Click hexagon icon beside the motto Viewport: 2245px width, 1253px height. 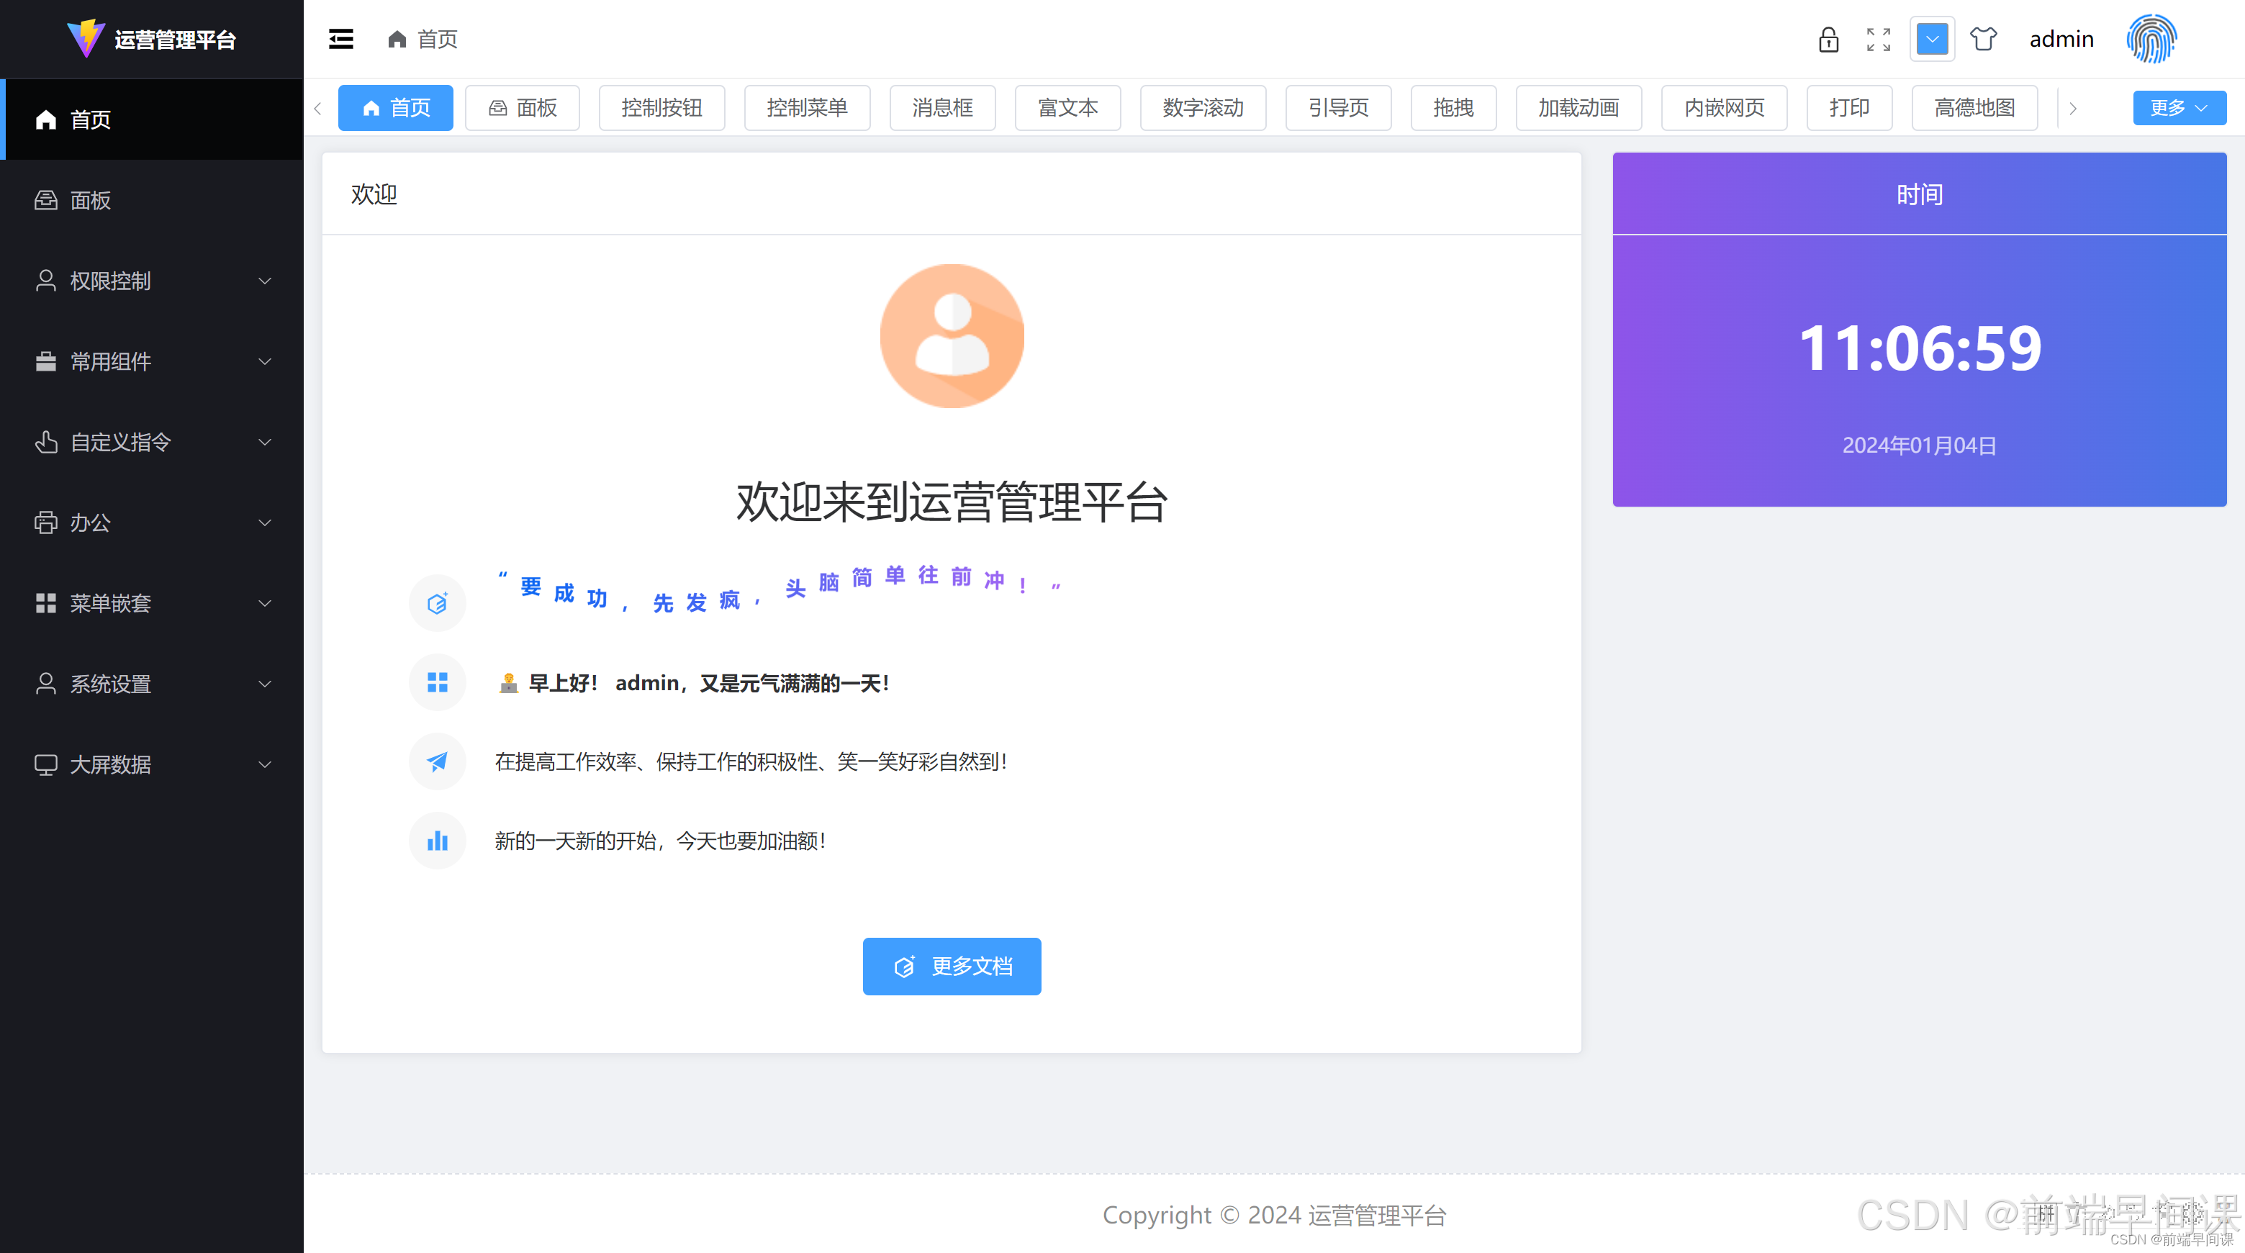pos(438,603)
